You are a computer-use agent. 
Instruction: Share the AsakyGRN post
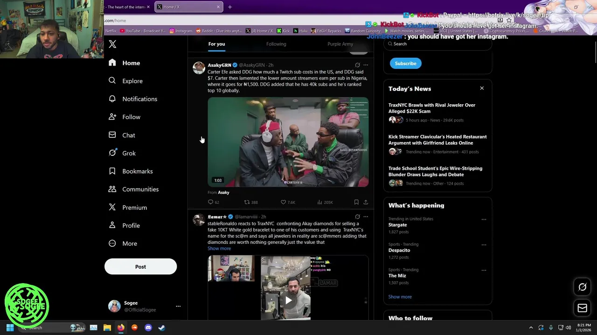click(x=366, y=202)
